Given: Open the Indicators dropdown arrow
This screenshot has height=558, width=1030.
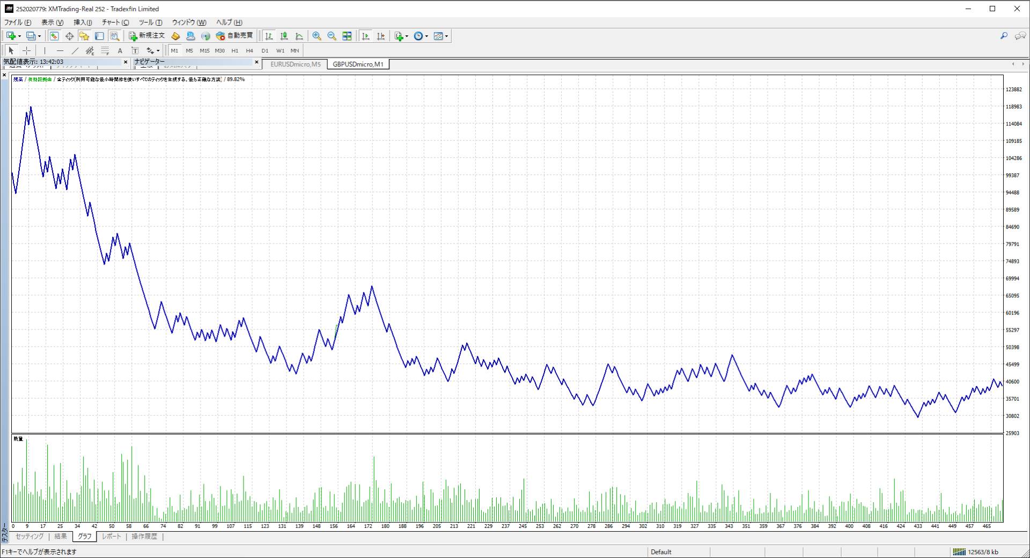Looking at the screenshot, I should pos(407,36).
